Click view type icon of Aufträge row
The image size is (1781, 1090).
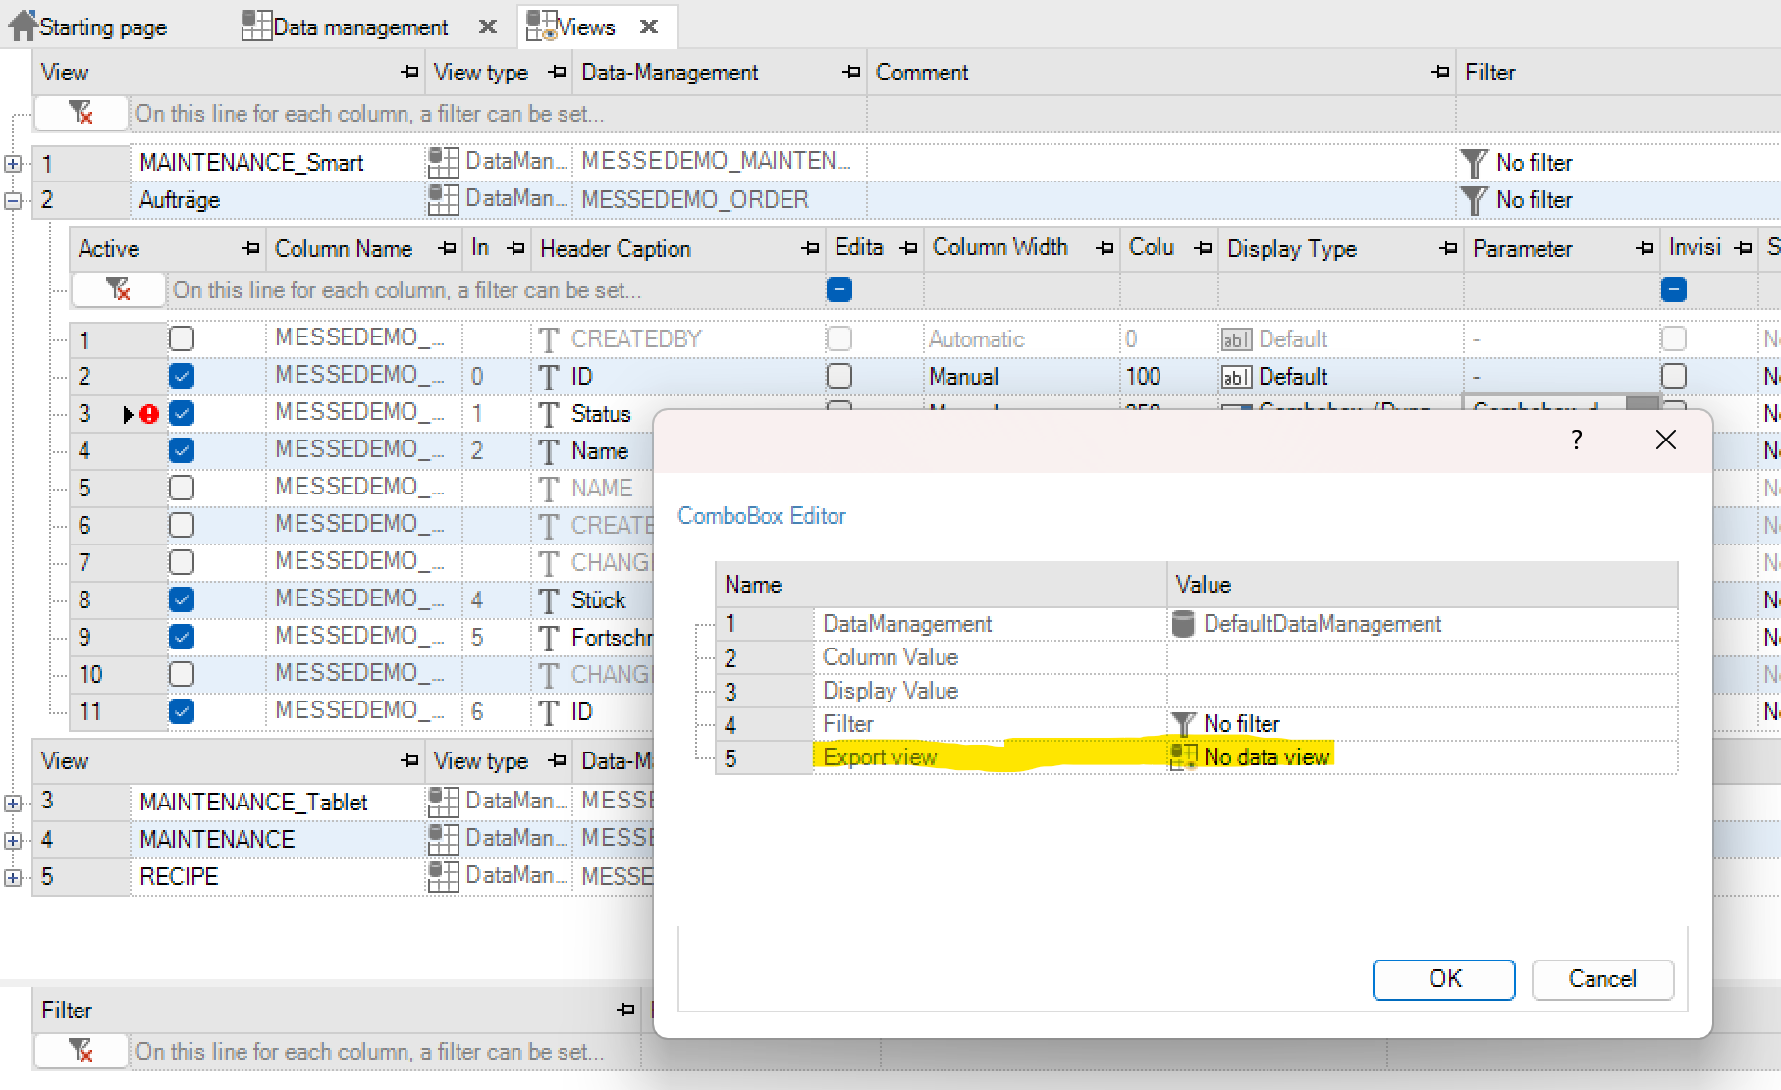(x=444, y=199)
